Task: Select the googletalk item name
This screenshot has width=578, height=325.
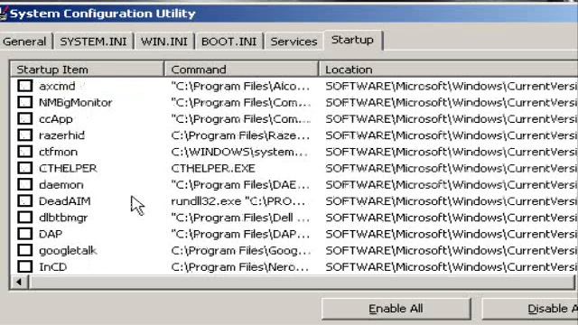Action: click(x=68, y=251)
